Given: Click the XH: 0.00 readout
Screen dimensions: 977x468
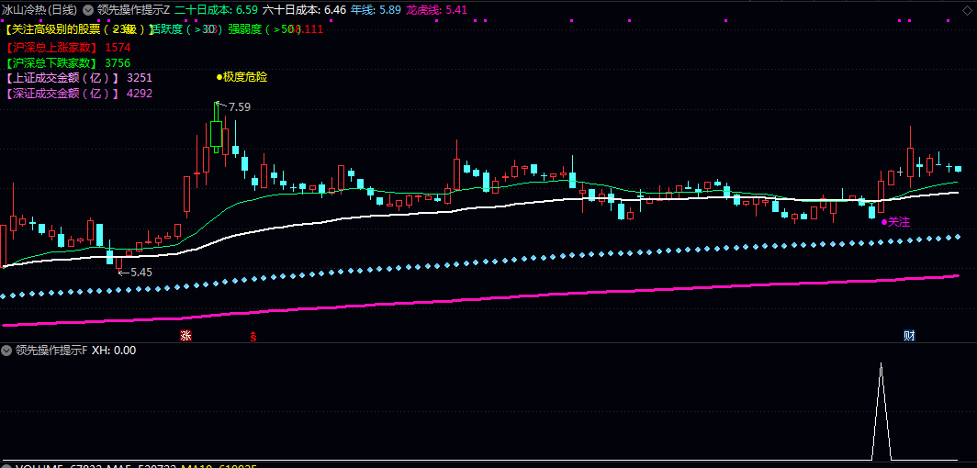Looking at the screenshot, I should (114, 351).
